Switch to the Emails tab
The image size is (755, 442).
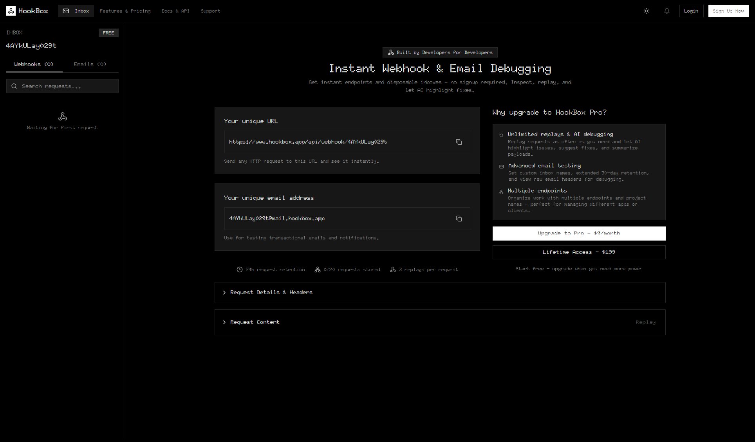coord(90,65)
